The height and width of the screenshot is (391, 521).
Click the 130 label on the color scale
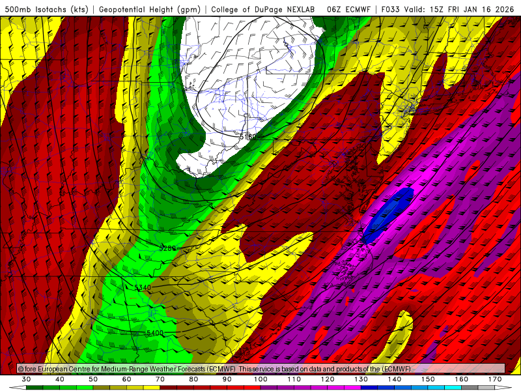pyautogui.click(x=361, y=379)
